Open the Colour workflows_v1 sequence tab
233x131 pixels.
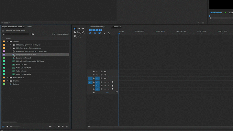[x=97, y=27]
